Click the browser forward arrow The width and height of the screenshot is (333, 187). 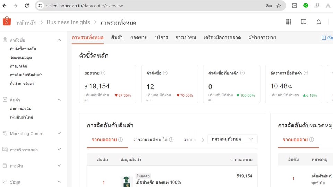(x=16, y=6)
